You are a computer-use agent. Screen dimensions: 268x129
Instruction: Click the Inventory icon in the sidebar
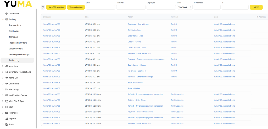click(x=7, y=66)
